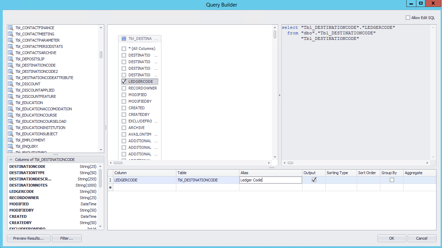Click the Sort Order grid header
The height and width of the screenshot is (248, 442).
(x=369, y=173)
